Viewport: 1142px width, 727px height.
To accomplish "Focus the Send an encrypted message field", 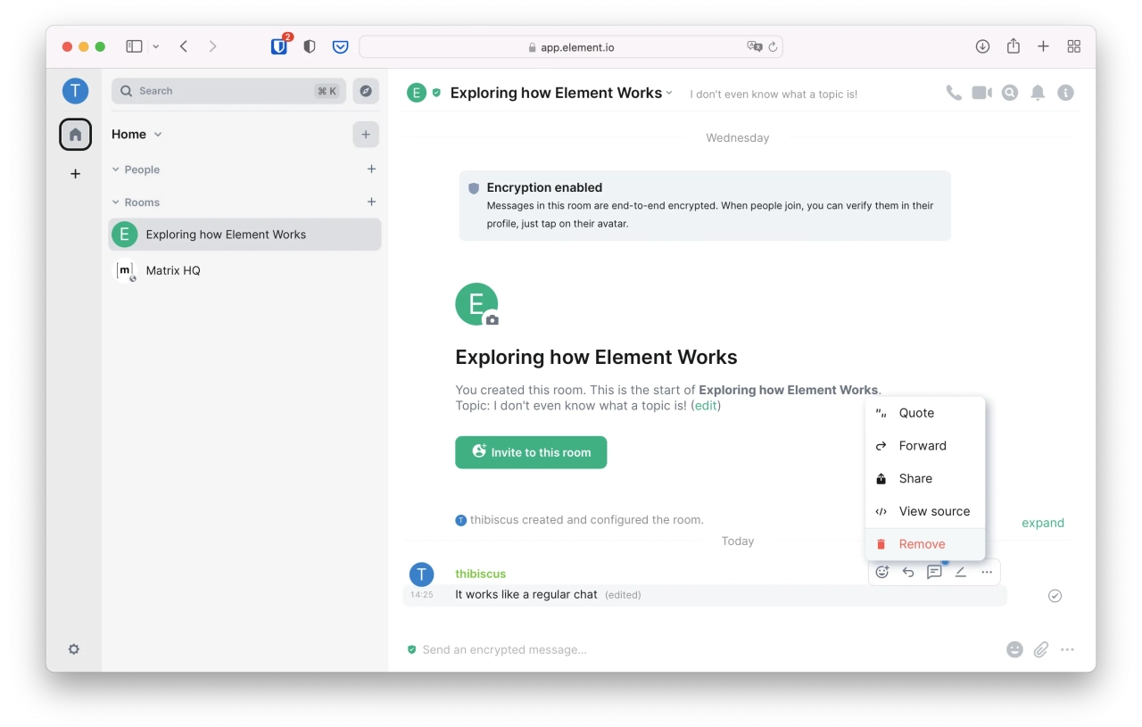I will (696, 650).
